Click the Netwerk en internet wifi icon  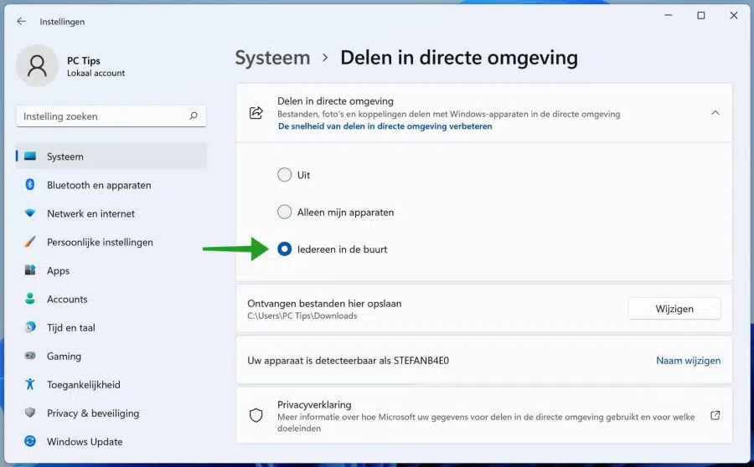click(x=30, y=213)
